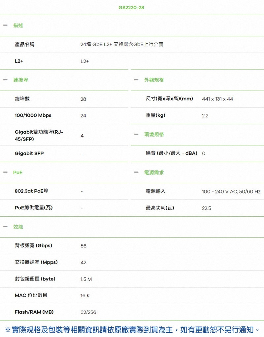Click the 尺寸(寬x深x高)(mm) label

[169, 99]
